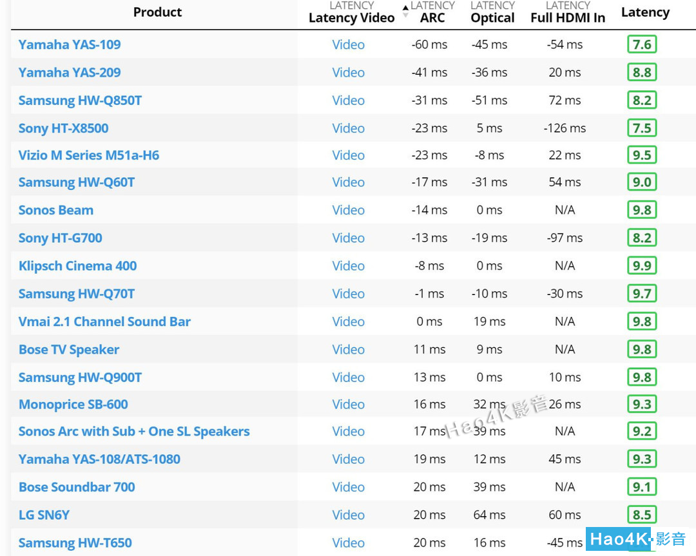Open Vmai 2.1 Channel Sound Bar link

[104, 321]
